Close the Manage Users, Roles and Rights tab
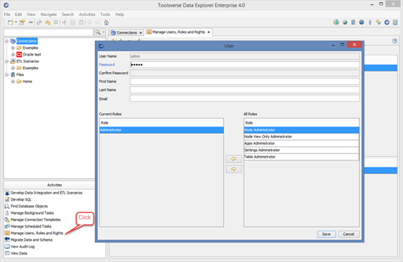Screen dimensions: 403x262 [x=209, y=32]
